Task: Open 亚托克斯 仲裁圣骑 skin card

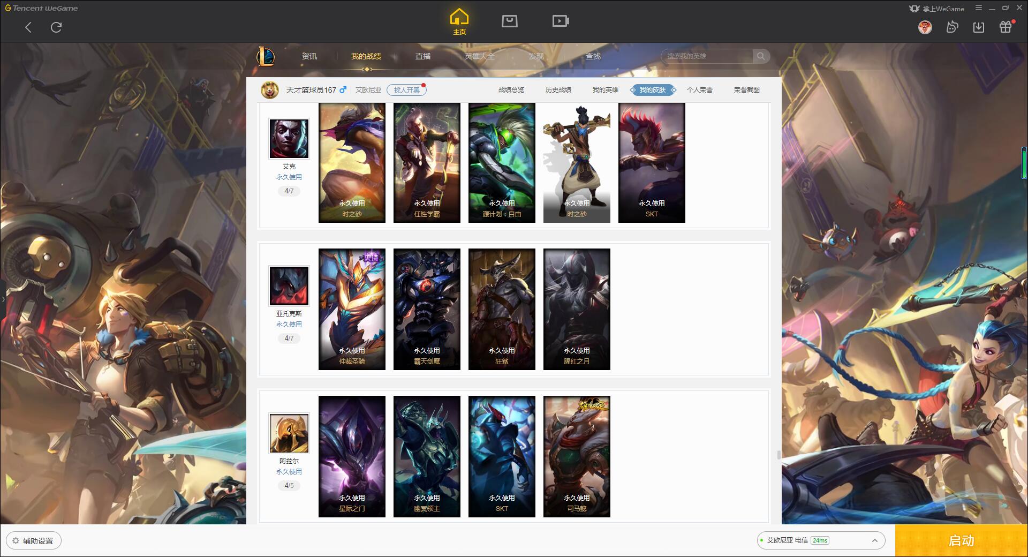Action: pyautogui.click(x=352, y=309)
